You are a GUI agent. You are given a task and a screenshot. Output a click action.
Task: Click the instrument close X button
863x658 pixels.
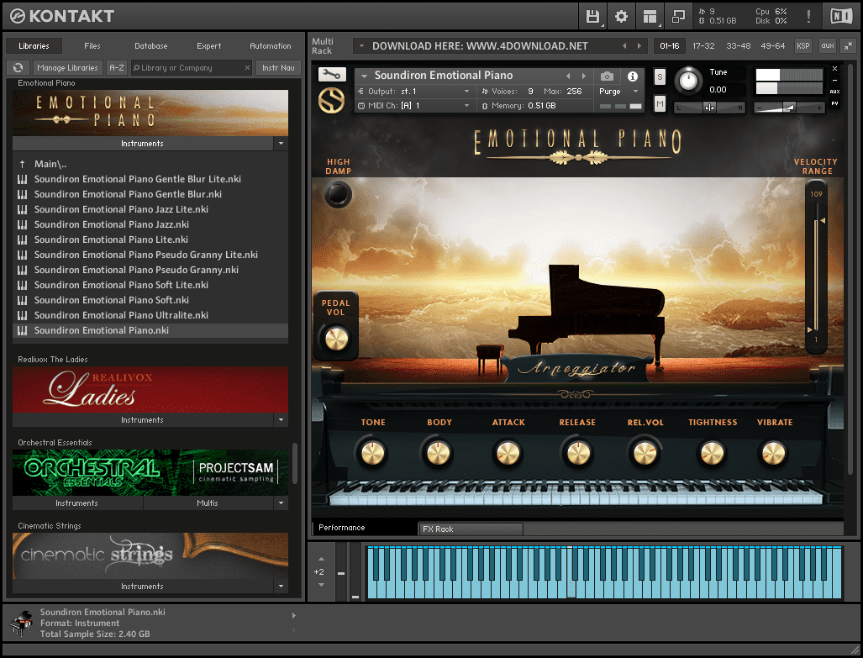pos(835,69)
